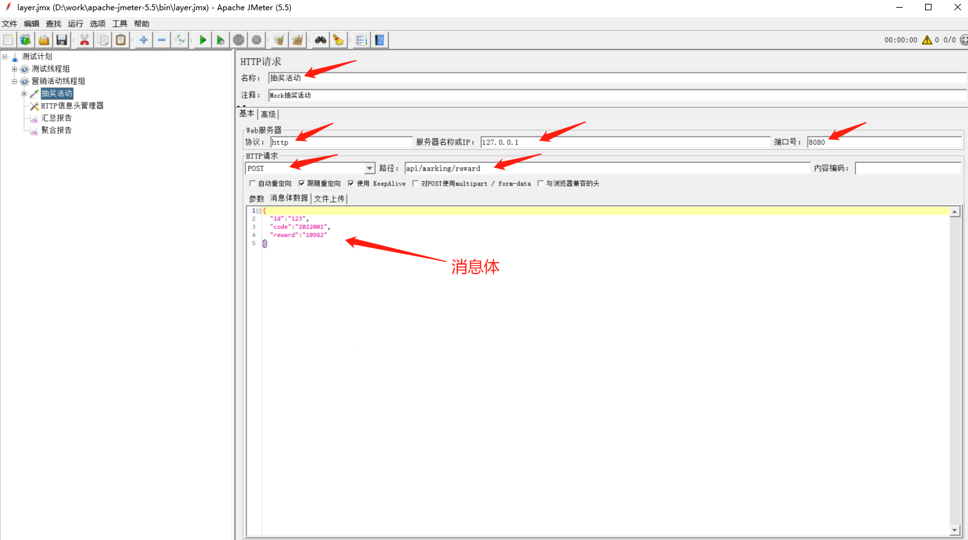The height and width of the screenshot is (540, 968).
Task: Open the 运行 menu
Action: (76, 24)
